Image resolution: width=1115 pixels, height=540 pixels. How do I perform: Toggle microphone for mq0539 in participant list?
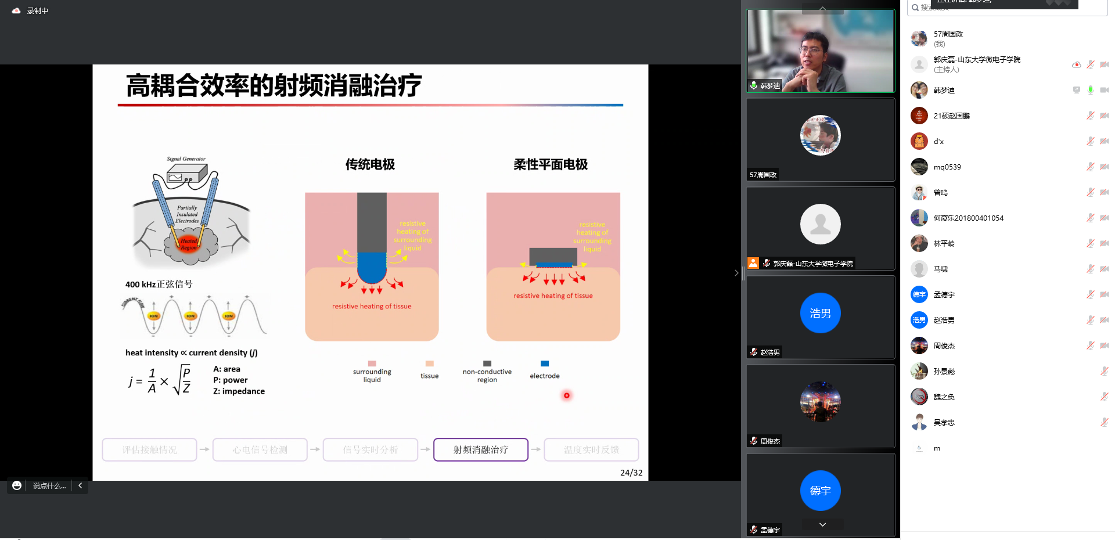pos(1091,167)
